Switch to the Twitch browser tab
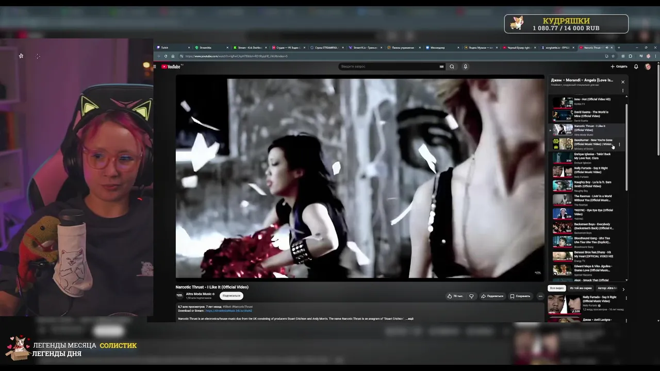 174,47
